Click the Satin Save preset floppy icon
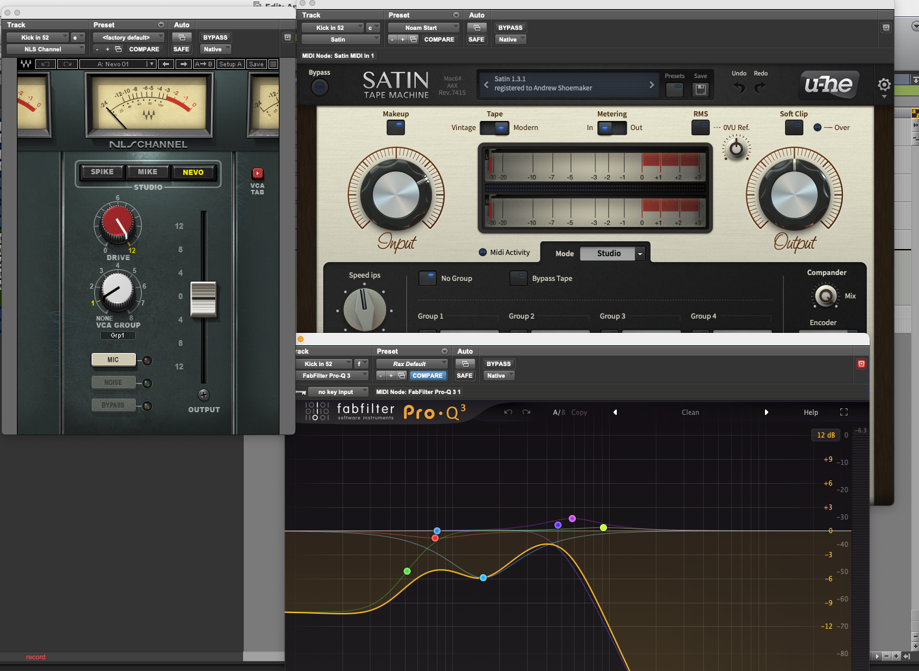The width and height of the screenshot is (919, 671). [700, 90]
